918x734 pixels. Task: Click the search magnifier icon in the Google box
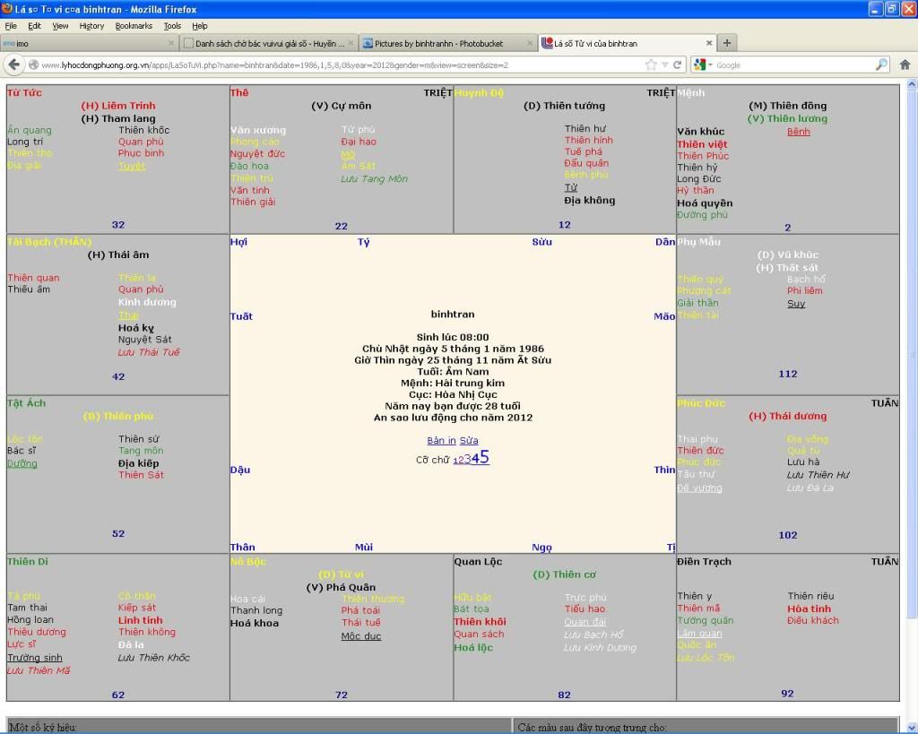pos(881,65)
